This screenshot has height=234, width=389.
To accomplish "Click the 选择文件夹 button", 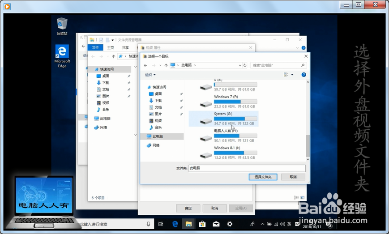I will click(x=263, y=177).
